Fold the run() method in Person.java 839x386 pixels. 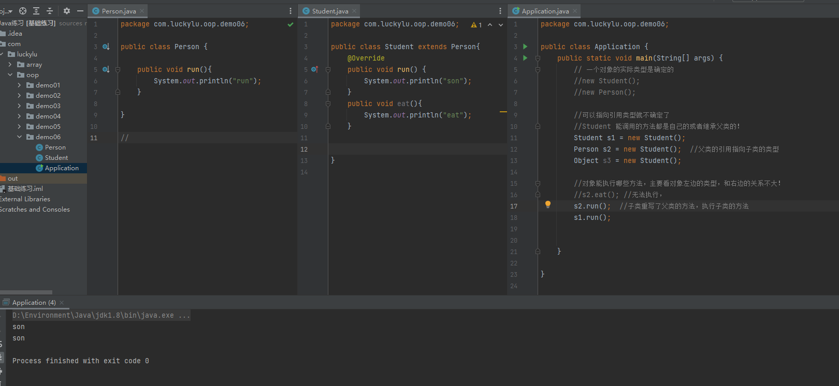(118, 69)
